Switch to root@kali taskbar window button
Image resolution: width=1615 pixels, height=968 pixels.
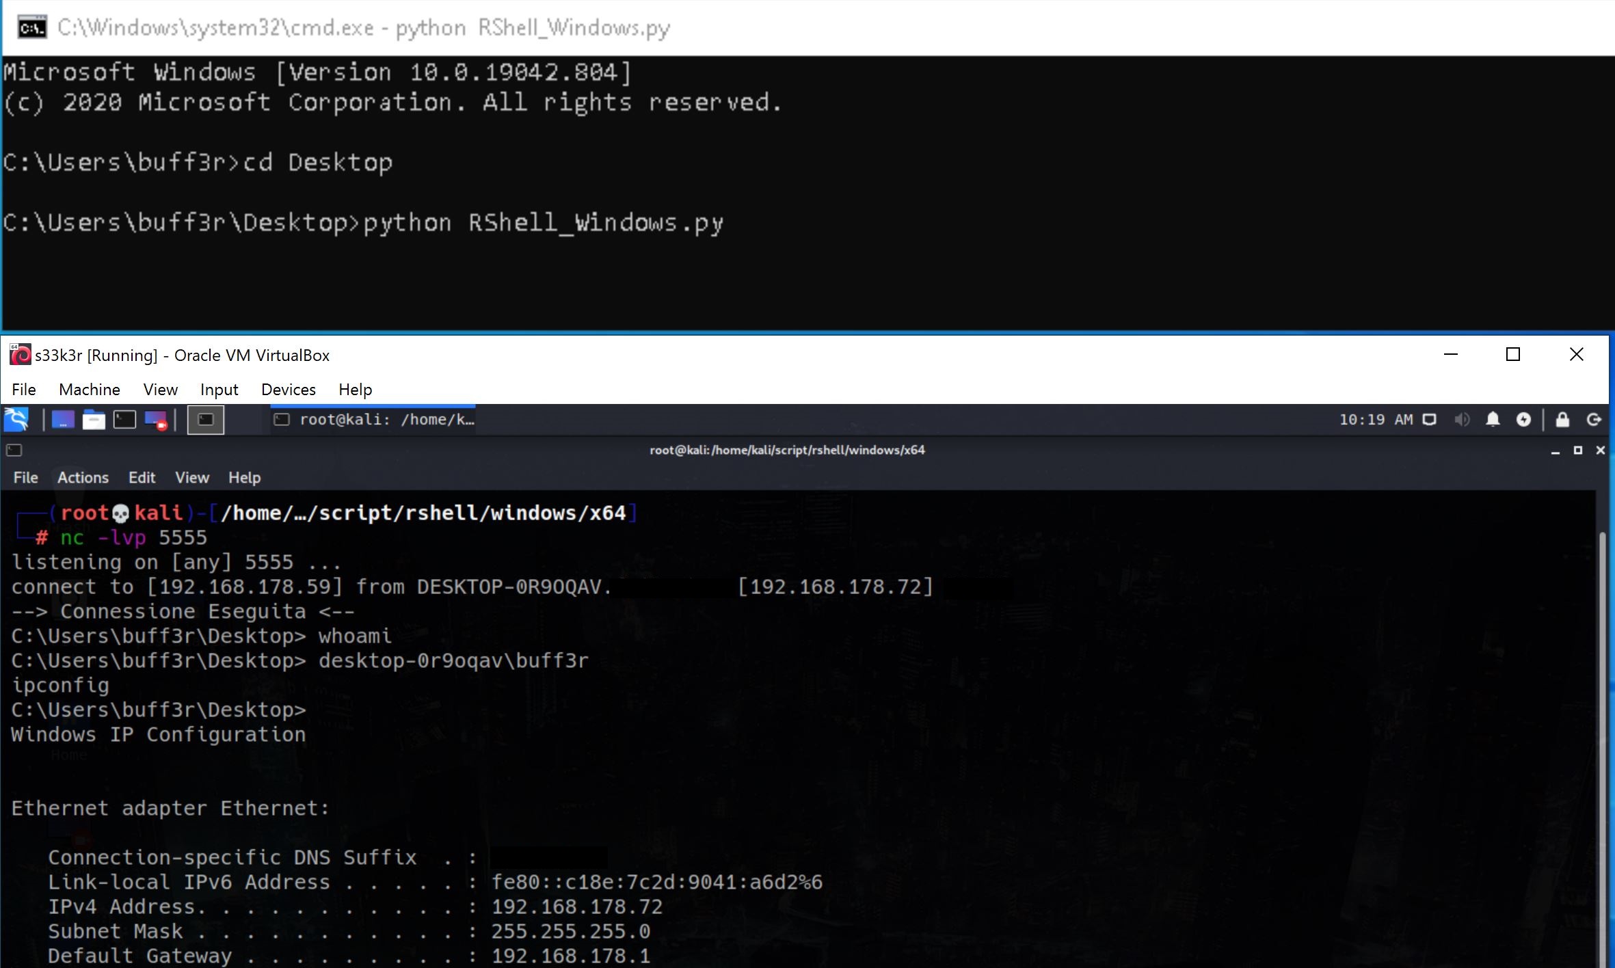point(373,419)
